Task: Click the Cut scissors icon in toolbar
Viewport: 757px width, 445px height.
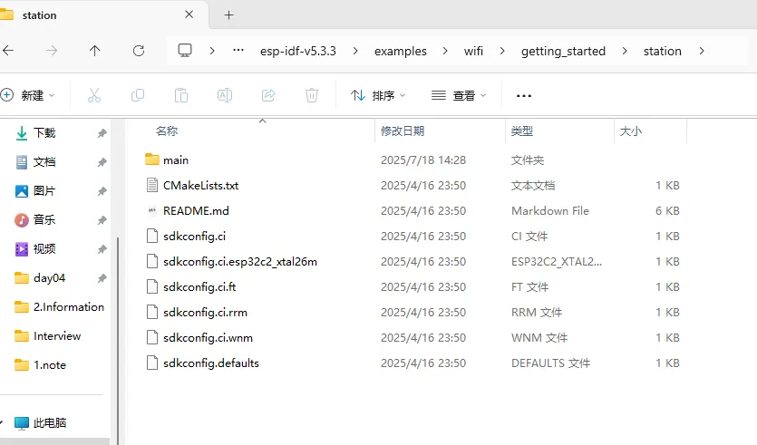Action: point(94,95)
